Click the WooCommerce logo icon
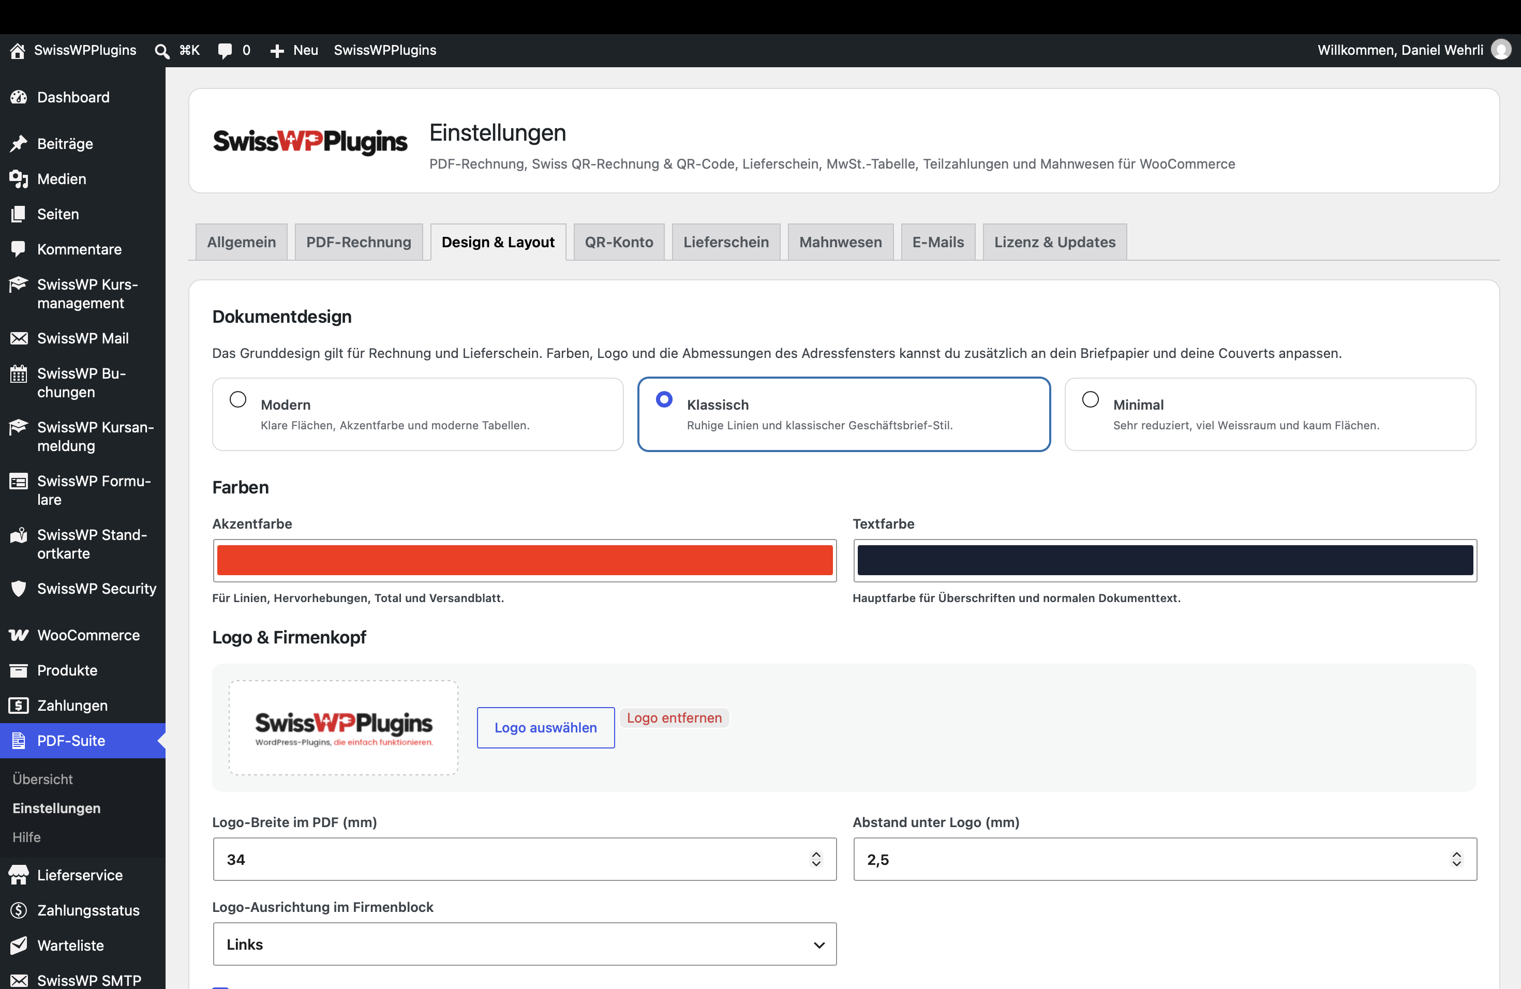 (x=19, y=635)
